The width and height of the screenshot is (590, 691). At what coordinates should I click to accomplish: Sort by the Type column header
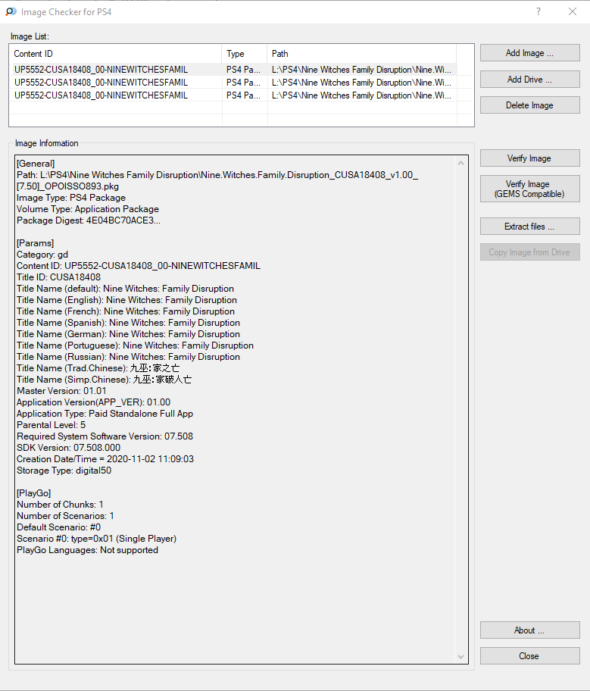[x=245, y=54]
